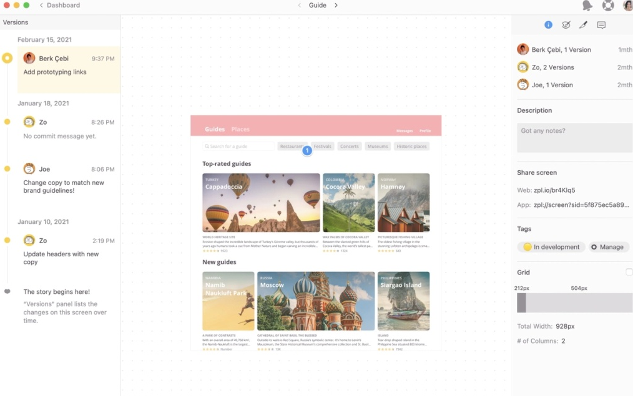633x396 pixels.
Task: Select Zo, 2 Versions contributor row
Action: [x=575, y=67]
